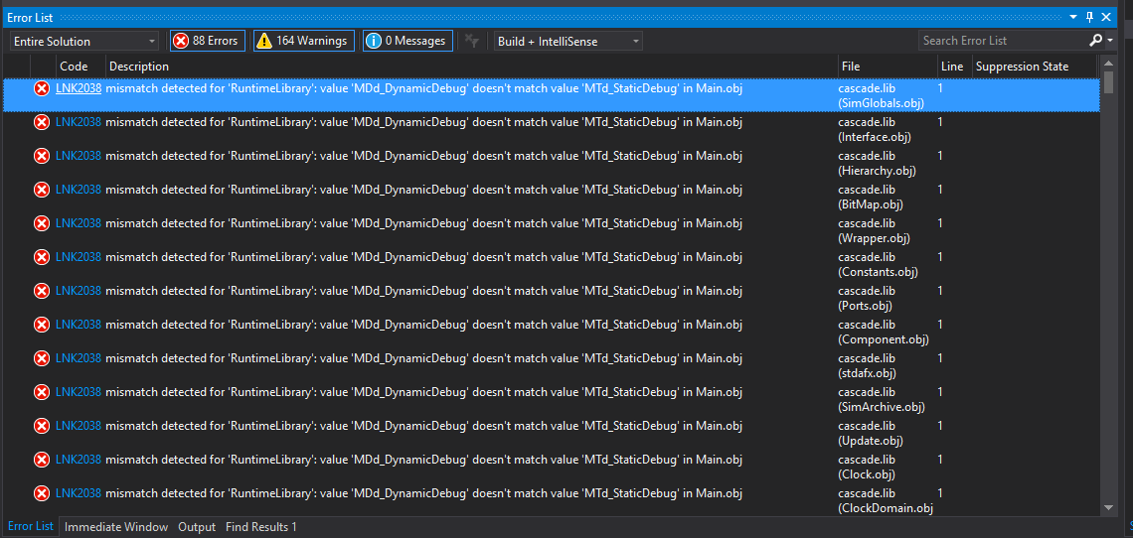Sort by the File column header
Viewport: 1133px width, 538px height.
point(851,67)
